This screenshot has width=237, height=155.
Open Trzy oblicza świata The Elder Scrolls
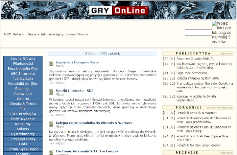coord(205,87)
